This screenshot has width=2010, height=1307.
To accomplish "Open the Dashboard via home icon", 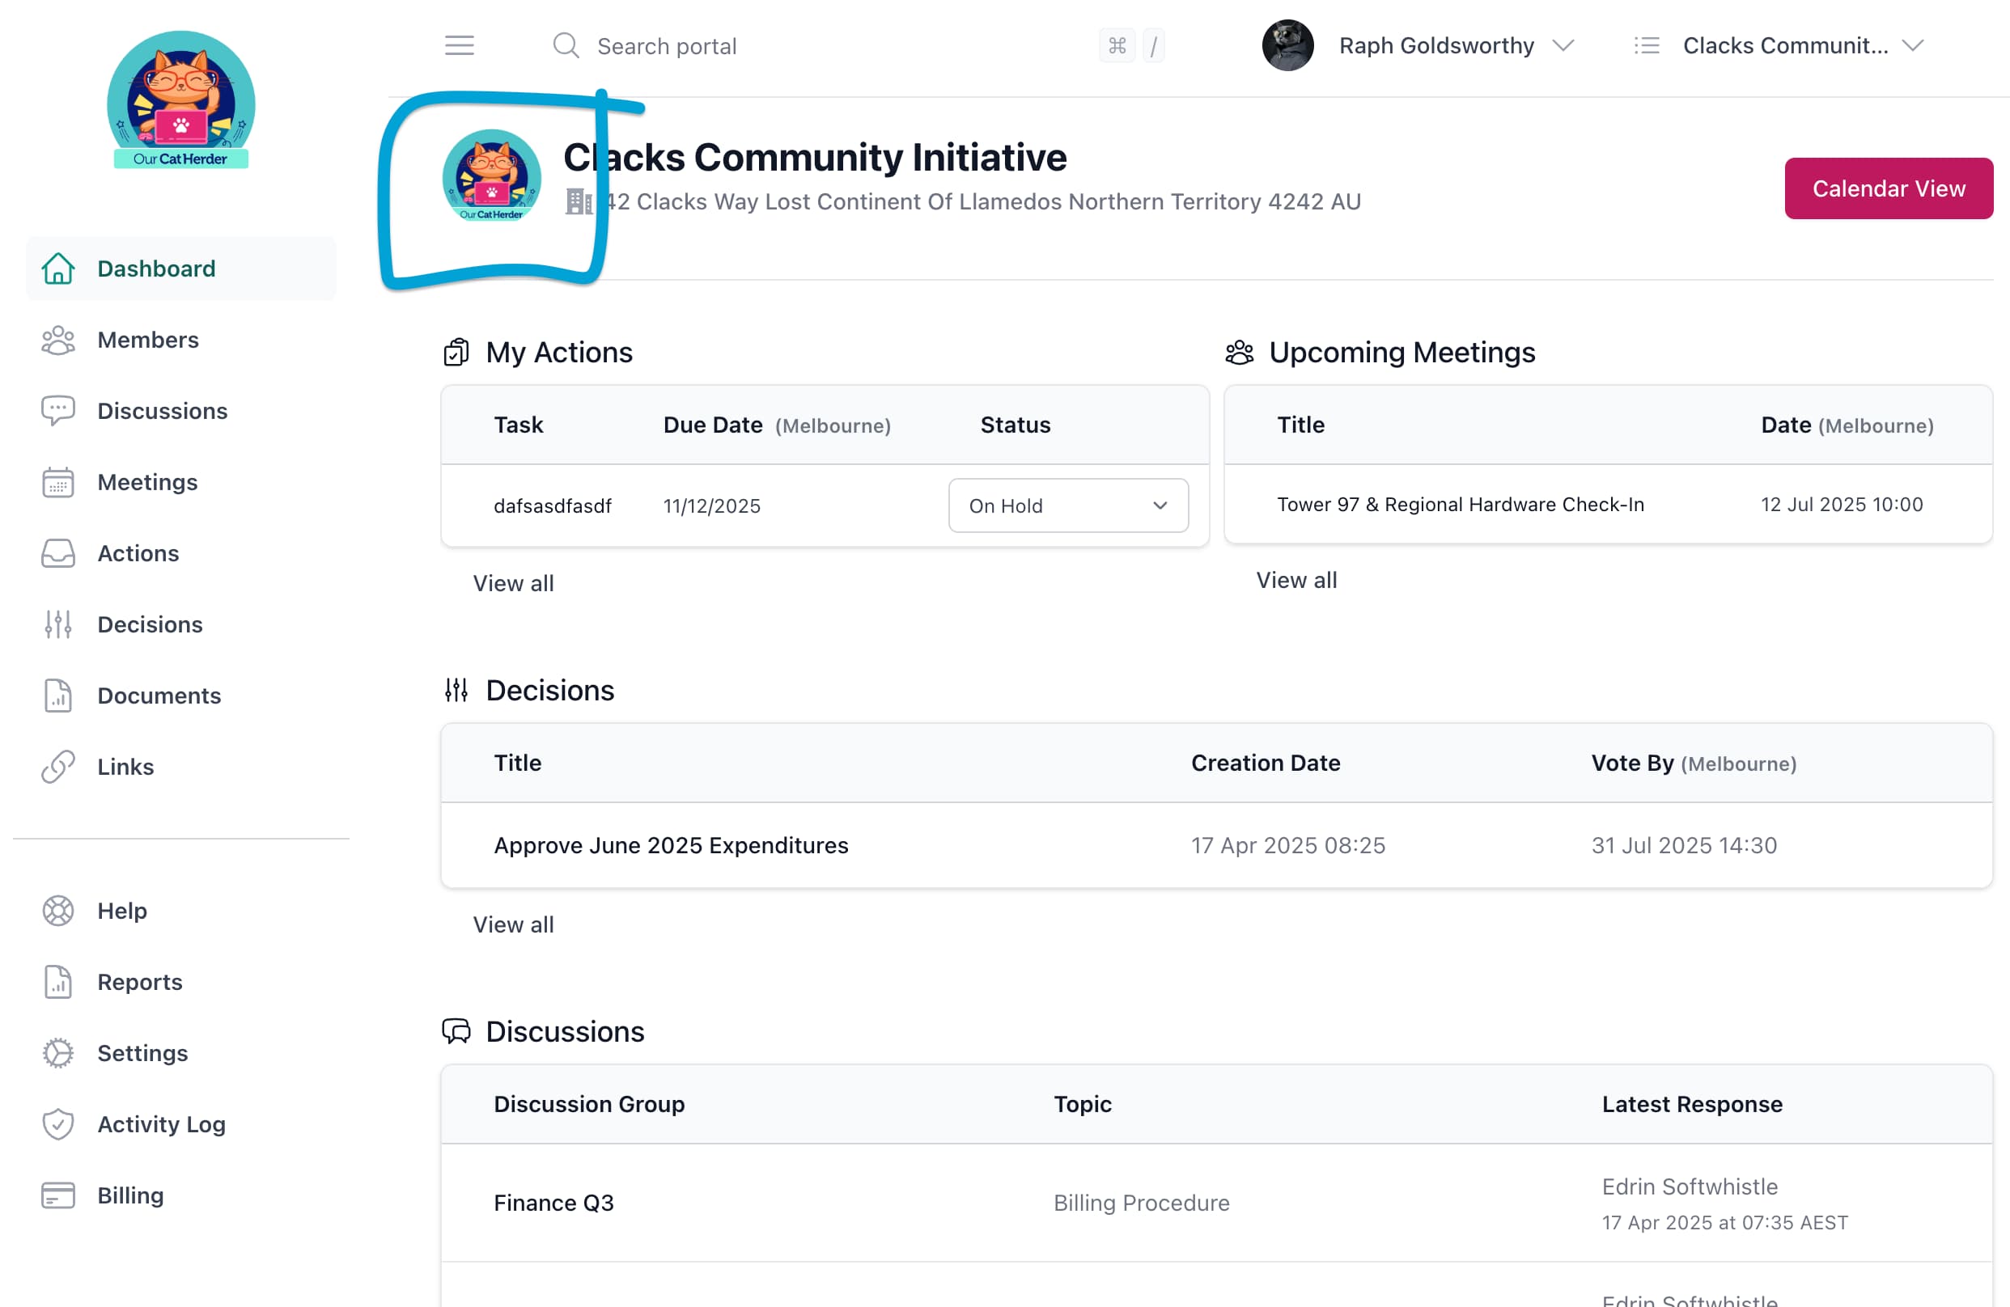I will [x=57, y=269].
